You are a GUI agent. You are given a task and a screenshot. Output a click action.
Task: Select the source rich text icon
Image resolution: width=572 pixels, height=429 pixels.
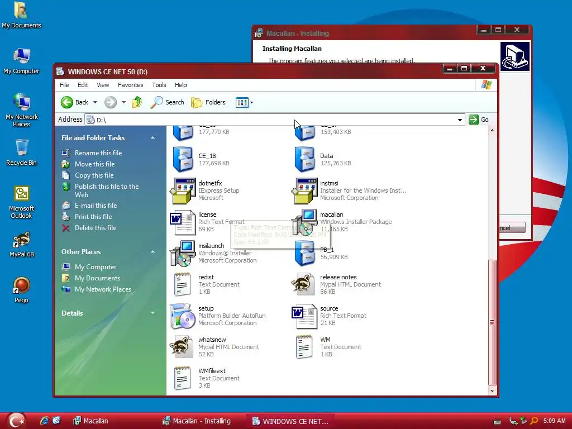304,316
